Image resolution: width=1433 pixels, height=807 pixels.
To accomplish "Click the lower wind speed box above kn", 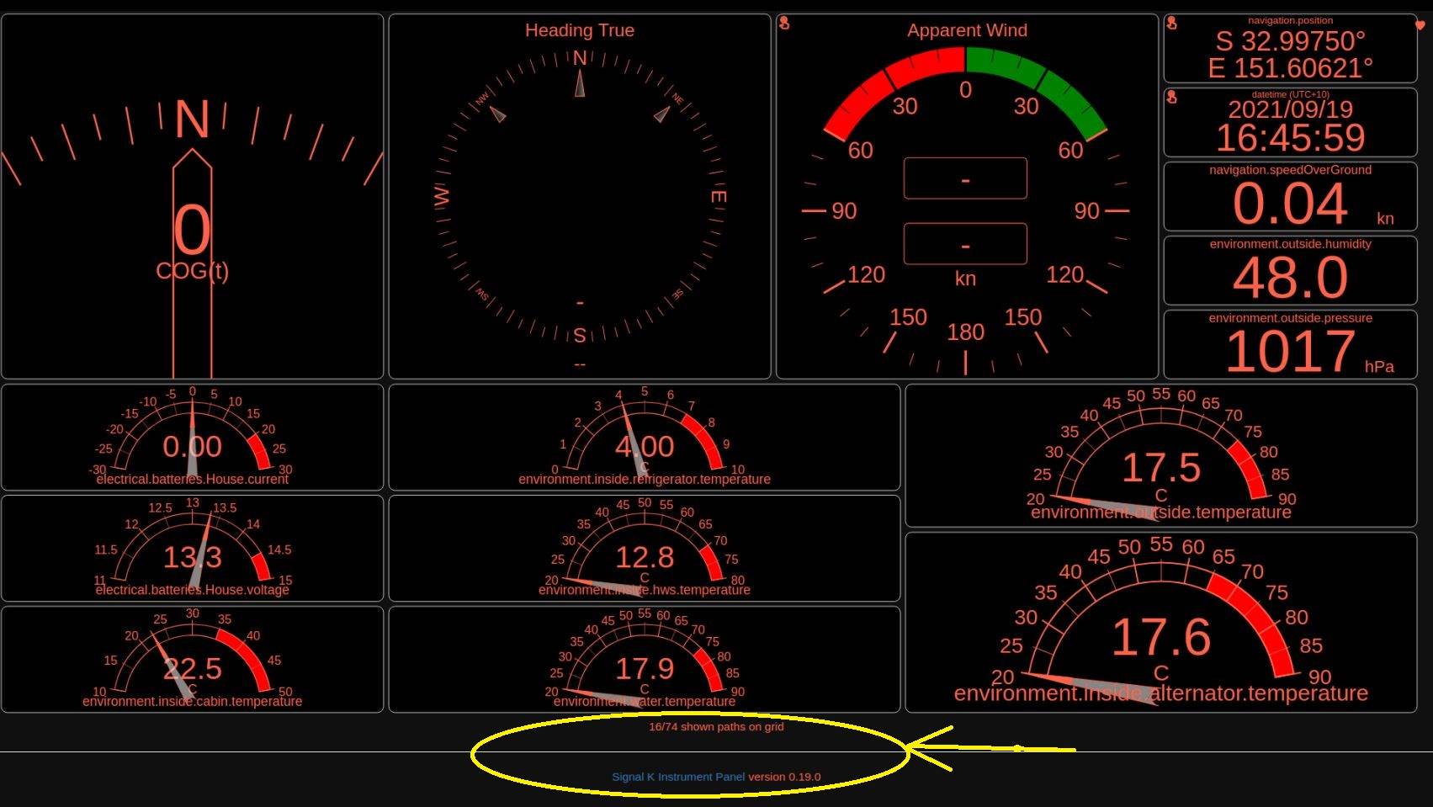I will click(964, 244).
